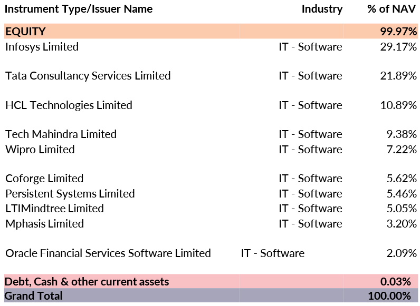The height and width of the screenshot is (306, 420).
Task: Click the Wipro Limited name
Action: (40, 150)
